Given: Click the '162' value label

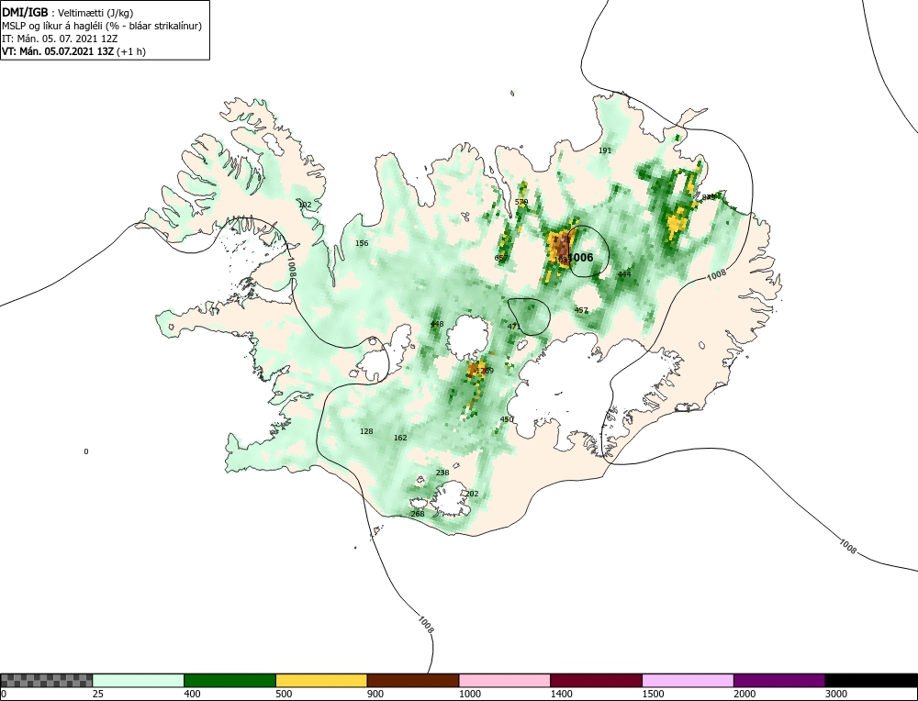Looking at the screenshot, I should [x=400, y=438].
